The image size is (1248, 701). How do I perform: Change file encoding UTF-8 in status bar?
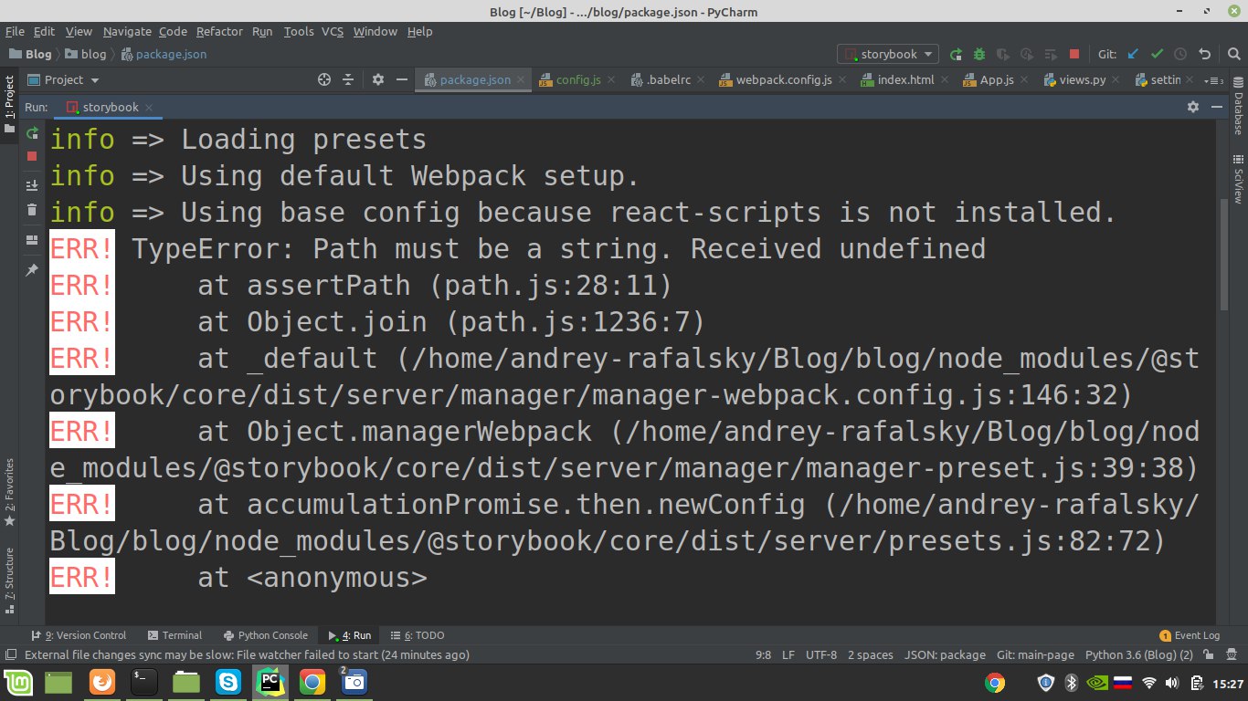click(820, 654)
